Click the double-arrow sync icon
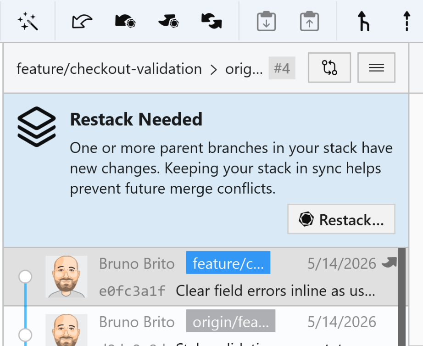Screen dimensions: 423x346 pos(212,21)
